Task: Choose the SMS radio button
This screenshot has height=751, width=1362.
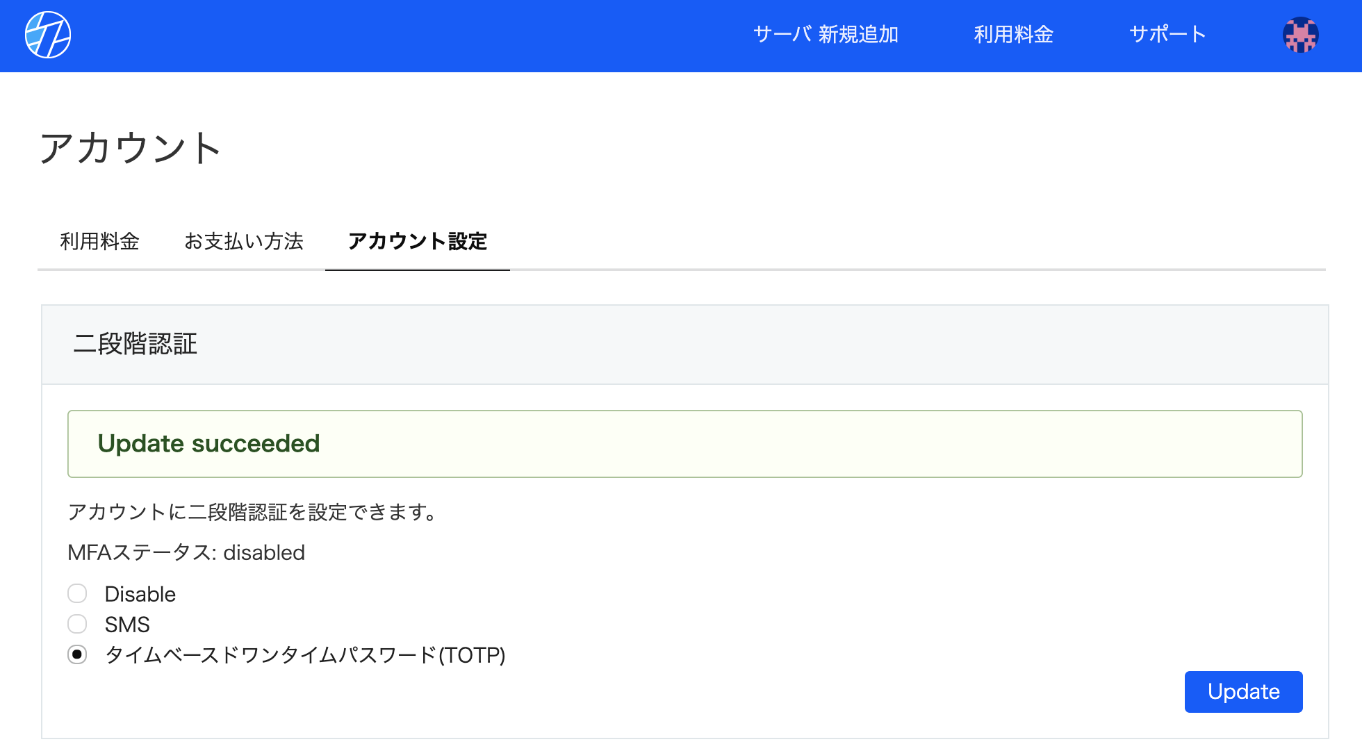Action: point(77,624)
